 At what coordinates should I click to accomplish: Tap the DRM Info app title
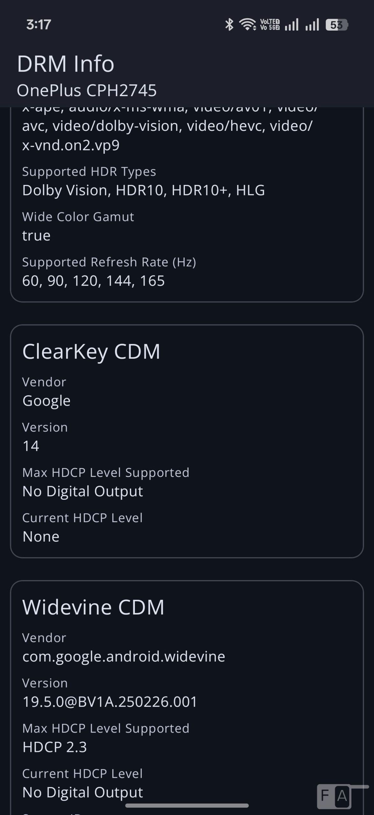(66, 64)
